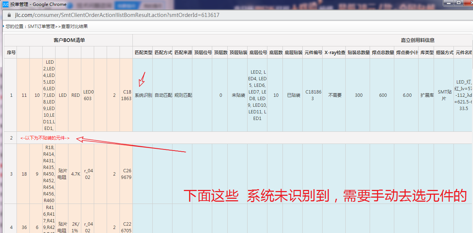
Task: Click part number C269679 in row 3
Action: (126, 174)
